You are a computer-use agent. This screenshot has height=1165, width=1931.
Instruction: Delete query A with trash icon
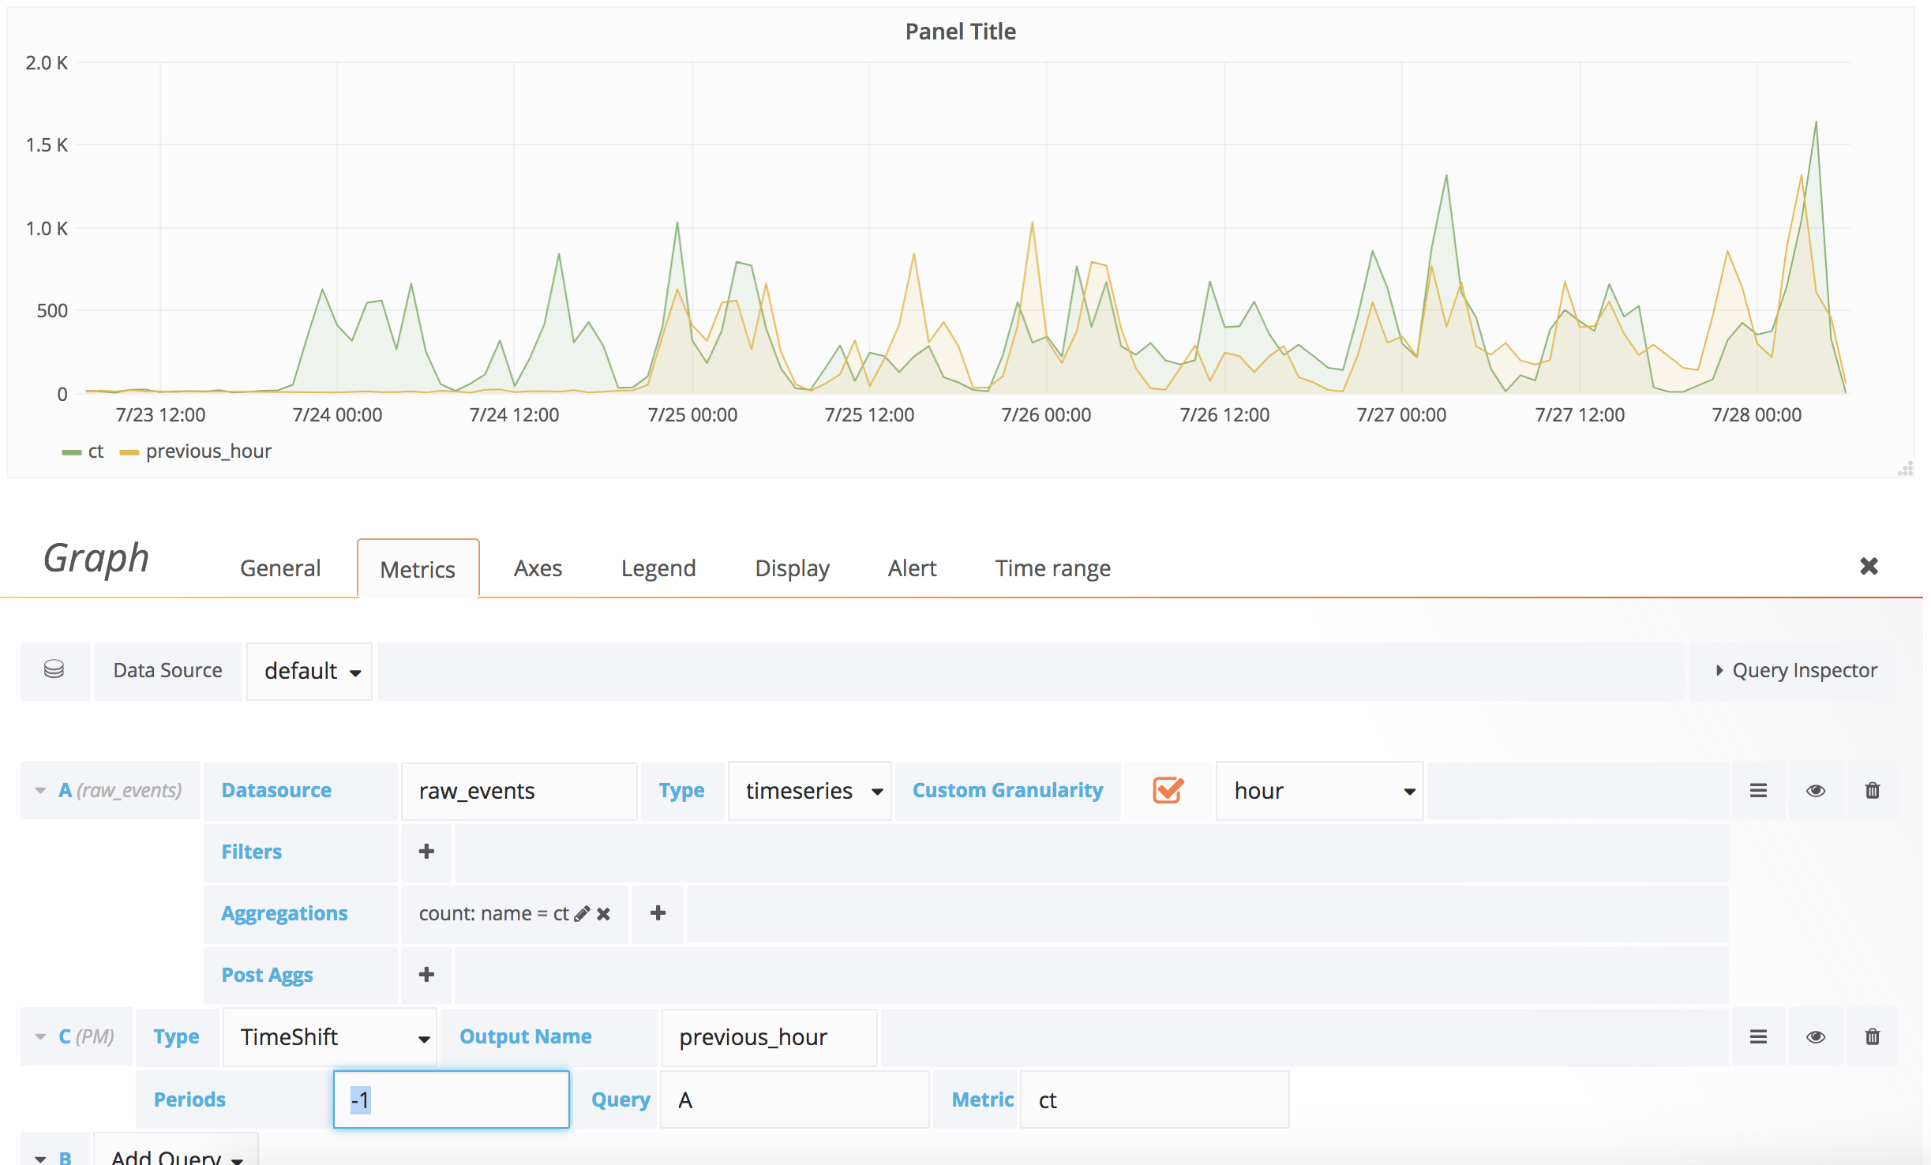pyautogui.click(x=1872, y=790)
